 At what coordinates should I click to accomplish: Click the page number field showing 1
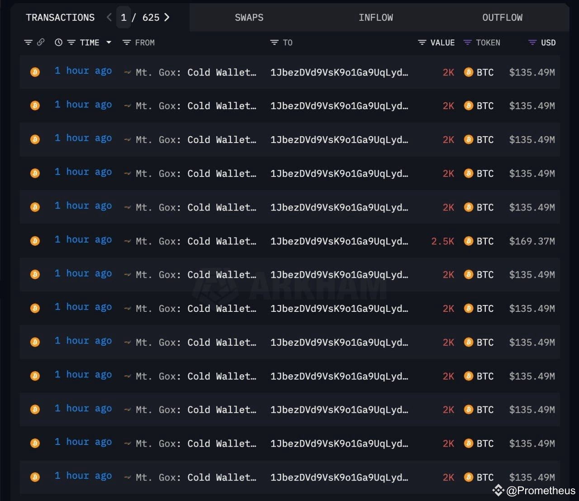pyautogui.click(x=123, y=18)
